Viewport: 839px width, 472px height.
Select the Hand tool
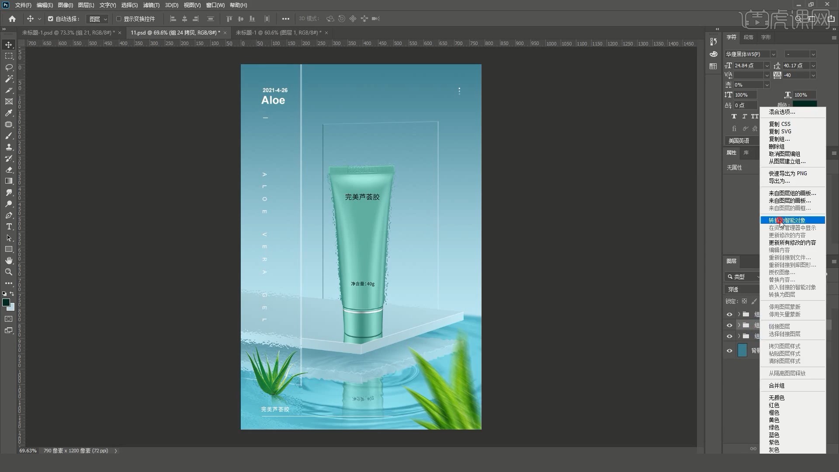9,260
